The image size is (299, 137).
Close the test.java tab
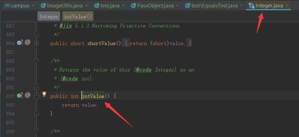tap(123, 6)
